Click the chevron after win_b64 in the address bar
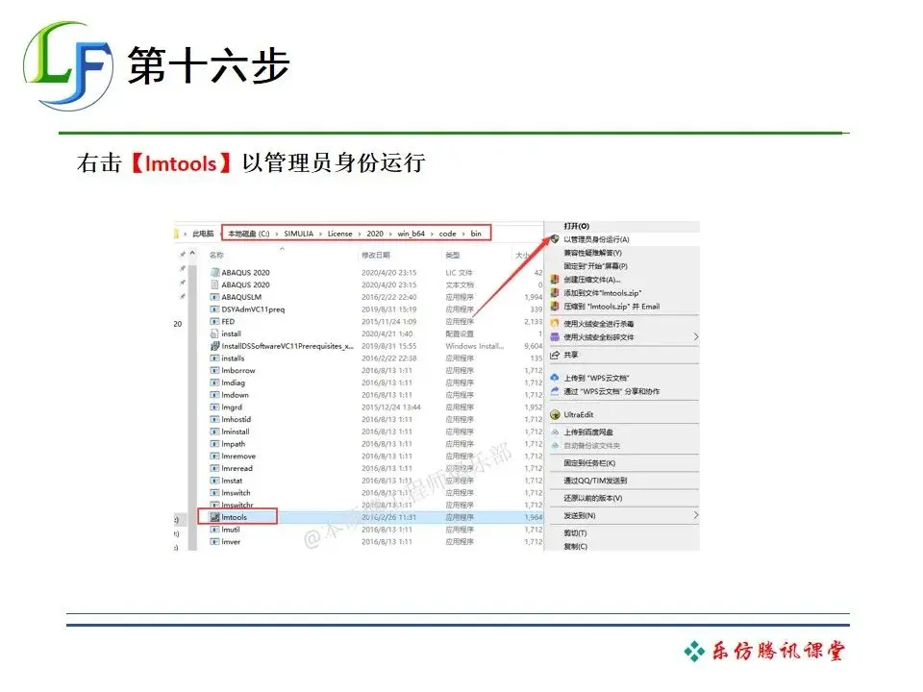The width and height of the screenshot is (923, 692). (x=432, y=234)
